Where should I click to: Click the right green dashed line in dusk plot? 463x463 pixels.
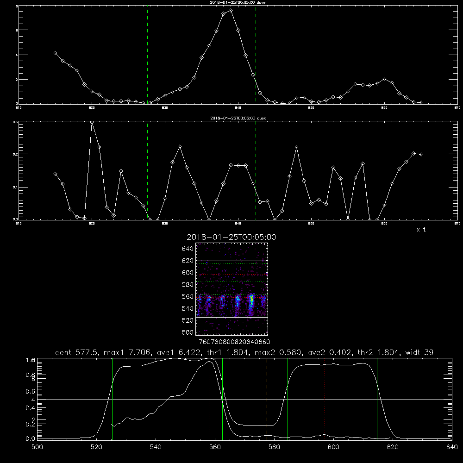pyautogui.click(x=256, y=171)
